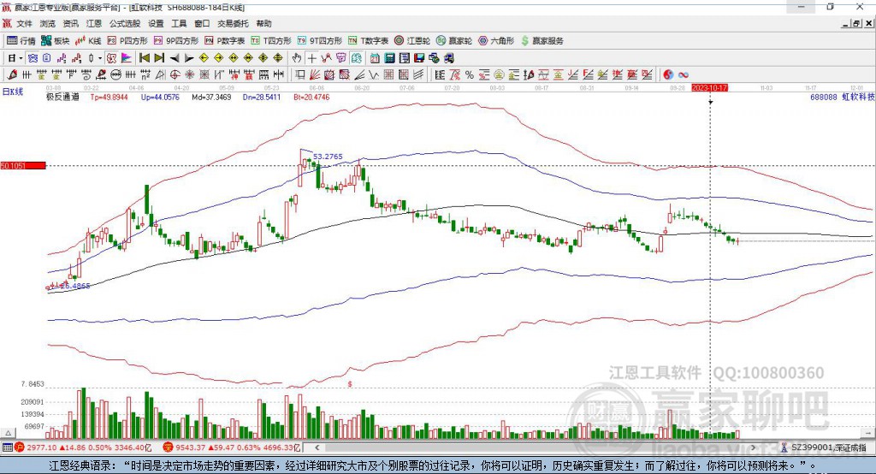Click the percent % line tool
876x474 pixels.
(470, 74)
